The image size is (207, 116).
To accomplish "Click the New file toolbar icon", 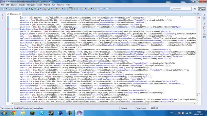I will [x=4, y=9].
